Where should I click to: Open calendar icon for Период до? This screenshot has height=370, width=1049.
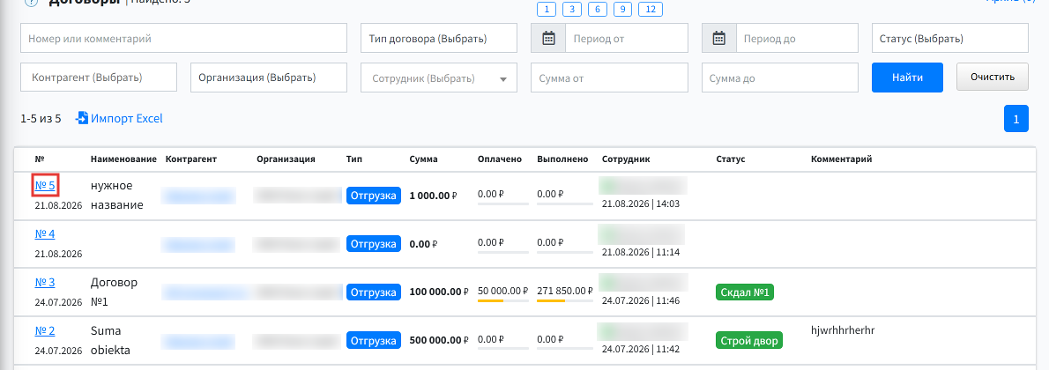point(719,38)
